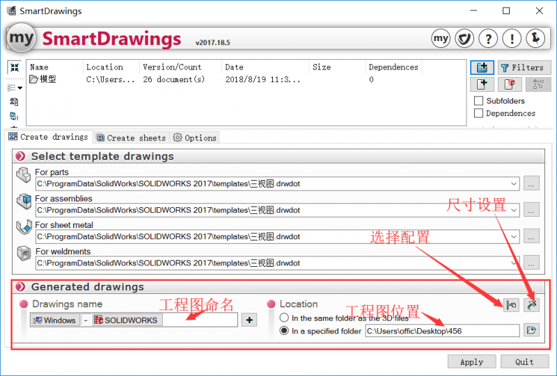Click the shapes-and-document icon in left sidebar
The image size is (557, 376).
[x=14, y=101]
